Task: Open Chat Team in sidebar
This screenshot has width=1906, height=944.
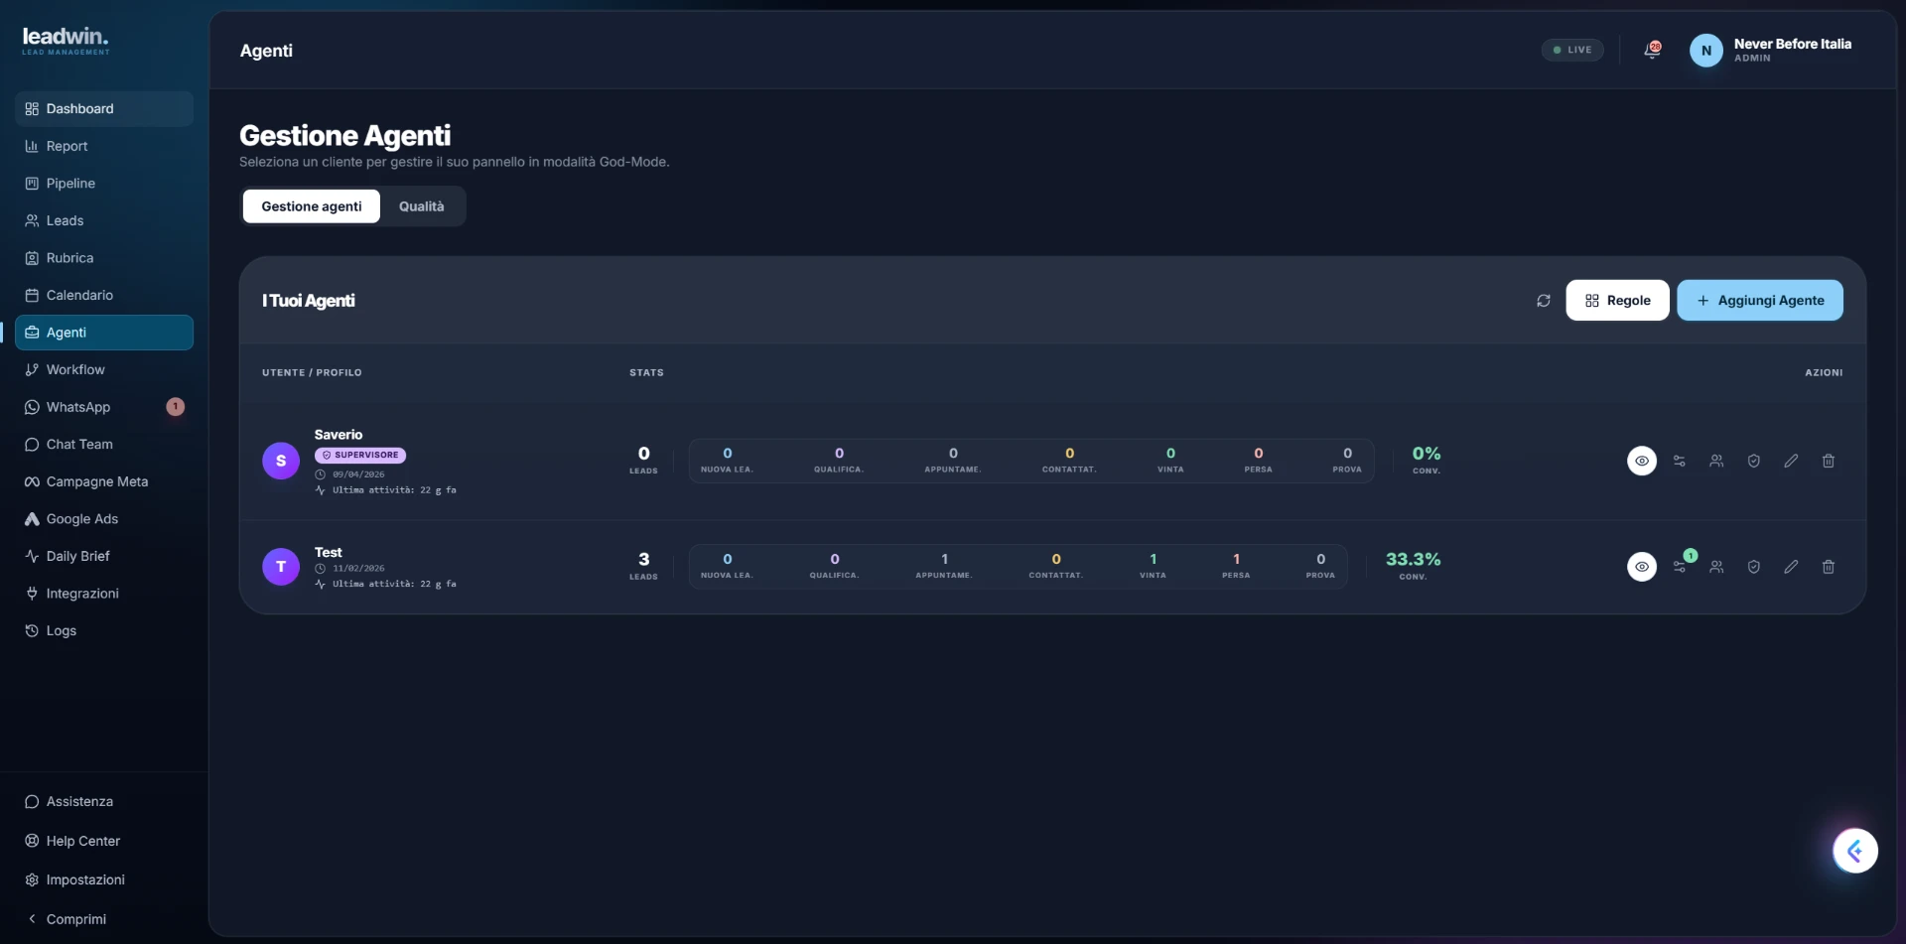Action: (x=104, y=445)
